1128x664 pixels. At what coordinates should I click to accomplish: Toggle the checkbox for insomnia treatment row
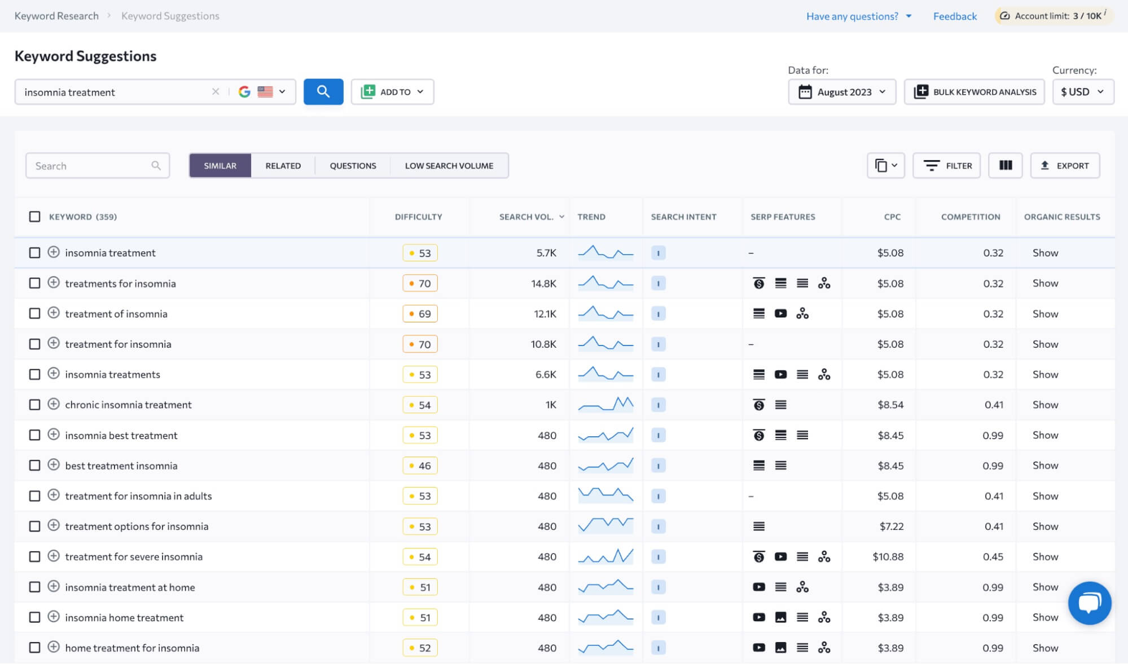pos(35,252)
